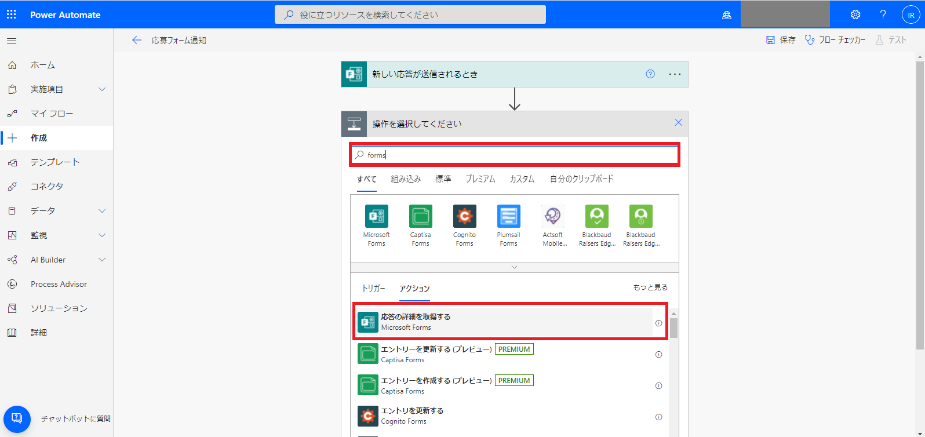Screen dimensions: 925x437
Task: Select エントリを更新する Cognito Forms action
Action: click(x=504, y=416)
